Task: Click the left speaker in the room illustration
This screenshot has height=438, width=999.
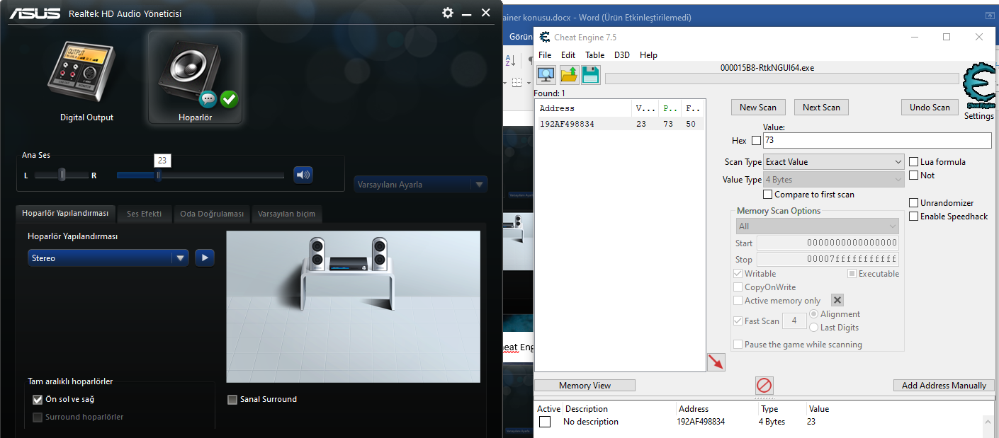Action: (317, 254)
